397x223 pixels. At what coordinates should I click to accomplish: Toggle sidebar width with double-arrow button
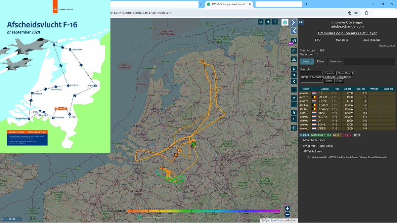(x=301, y=22)
